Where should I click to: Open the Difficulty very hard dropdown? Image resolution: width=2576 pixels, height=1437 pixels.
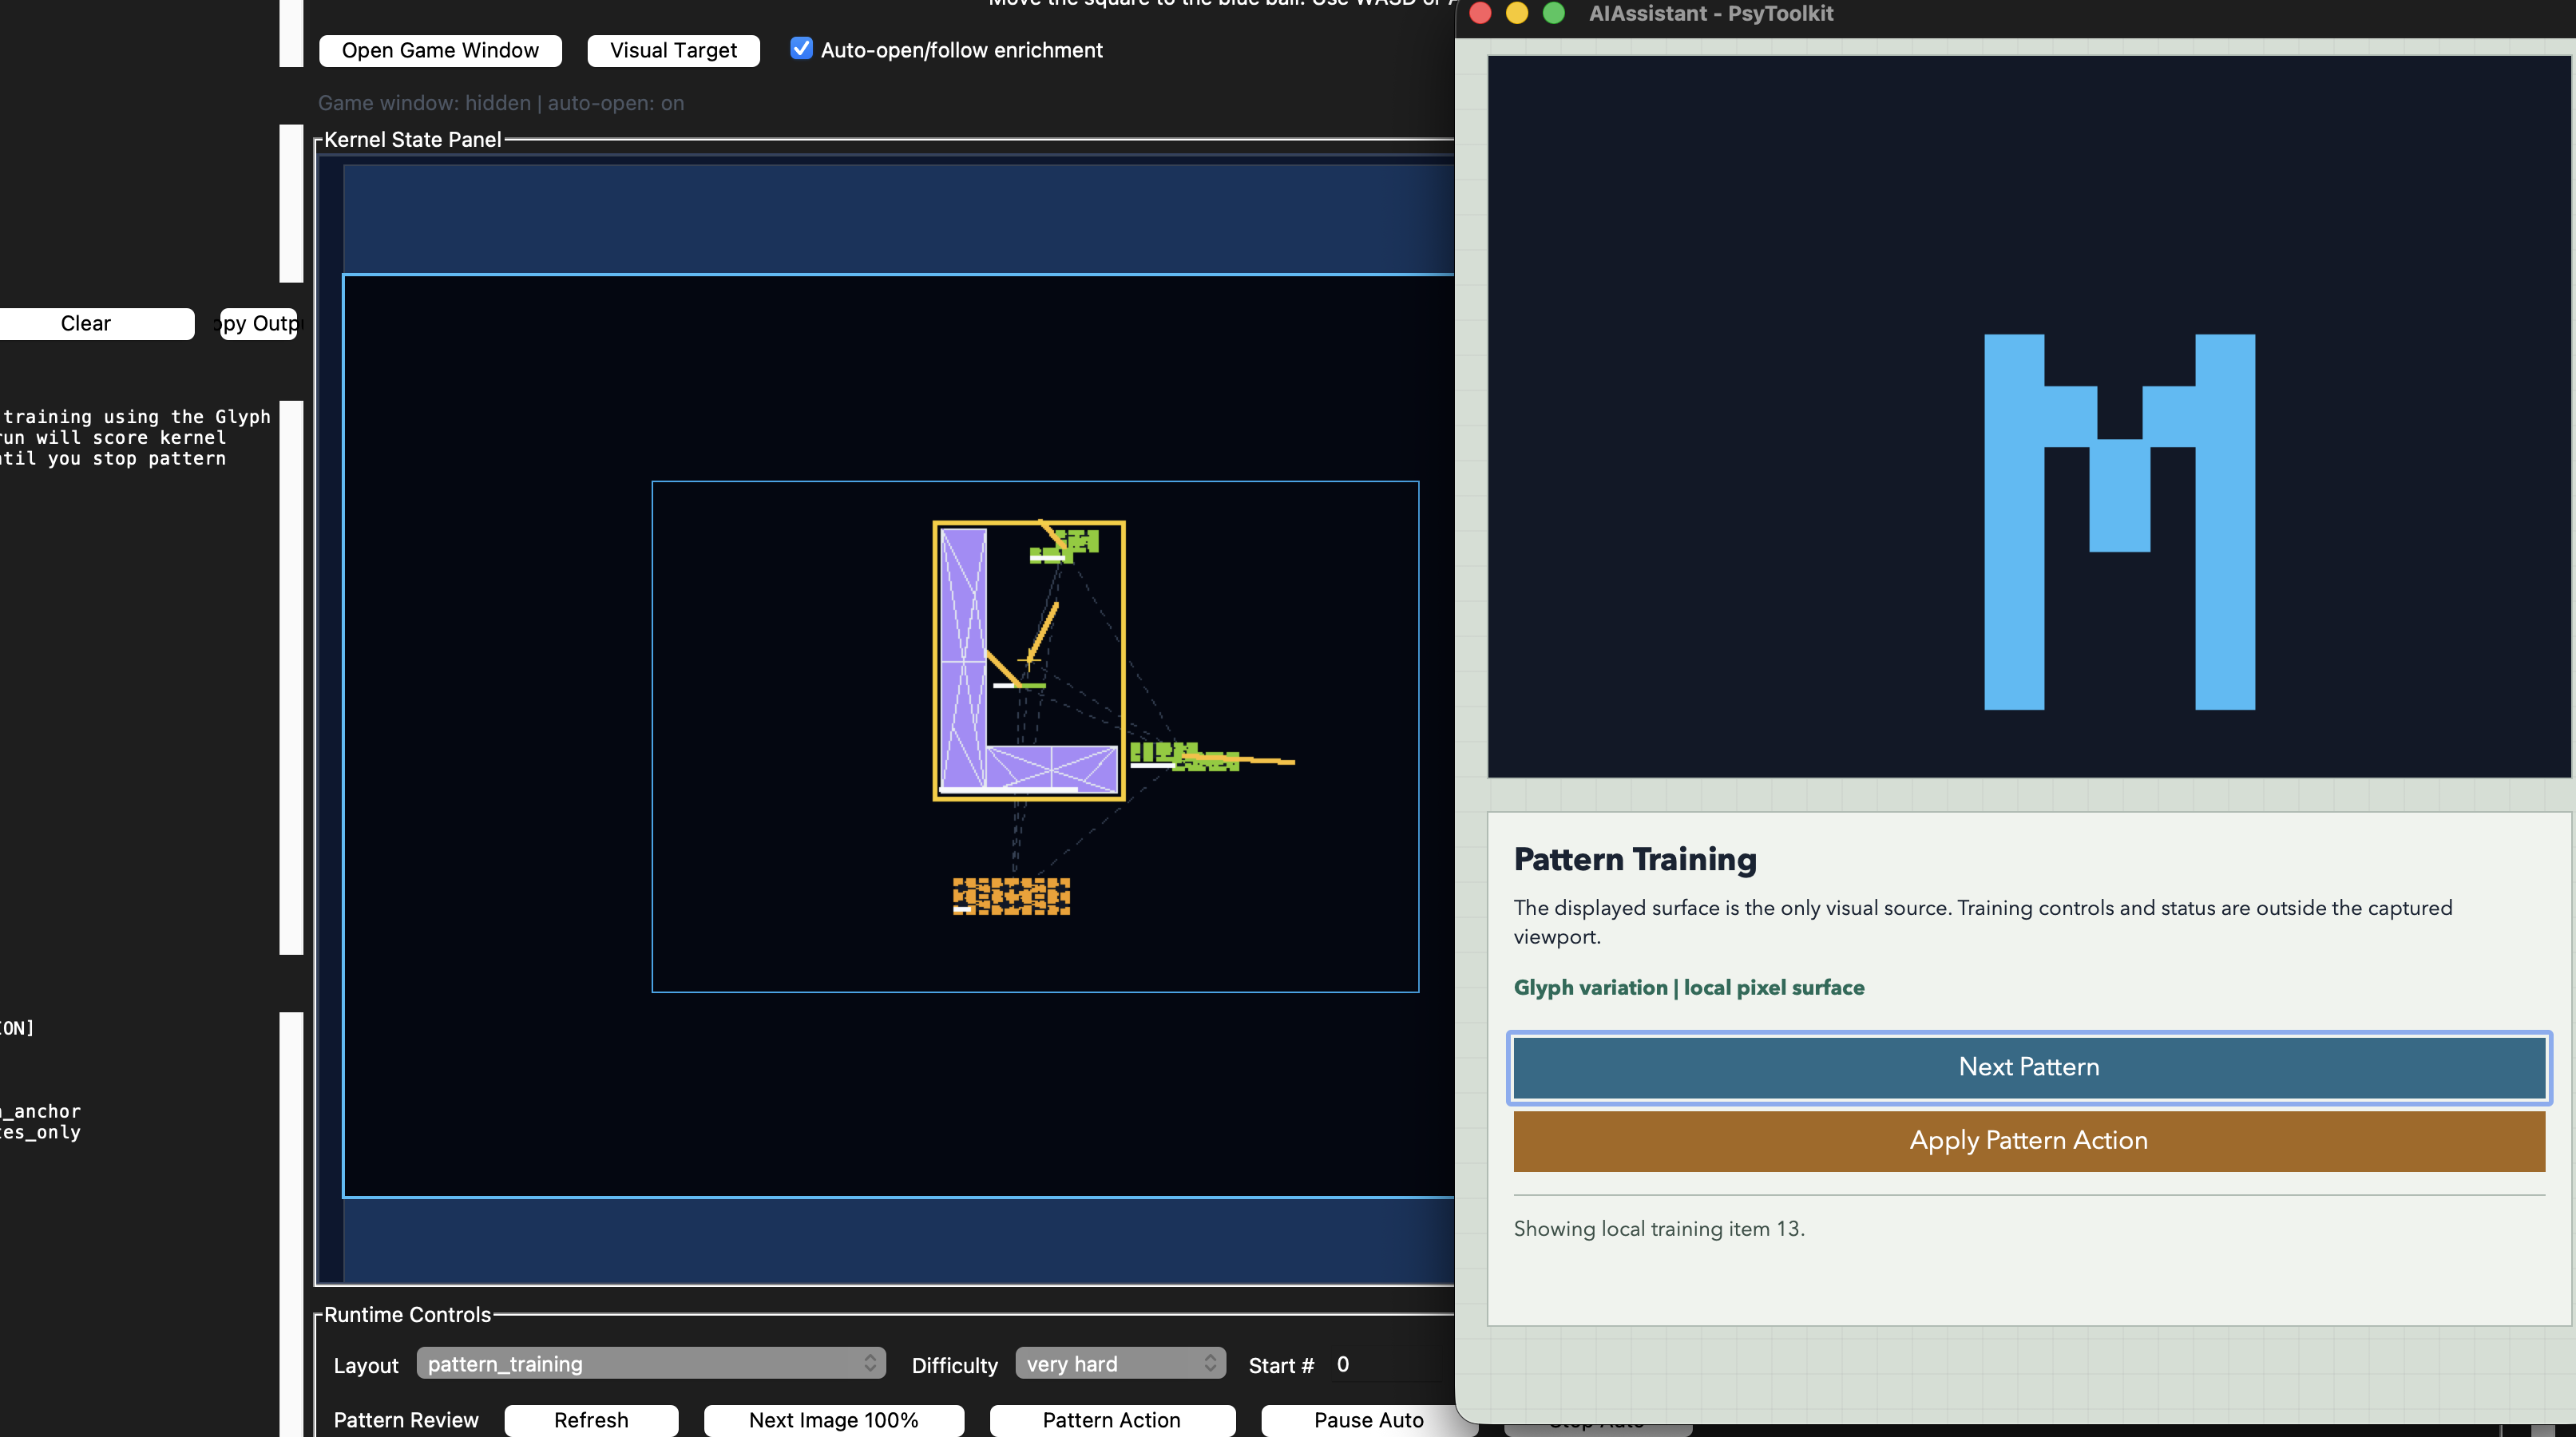click(1120, 1363)
